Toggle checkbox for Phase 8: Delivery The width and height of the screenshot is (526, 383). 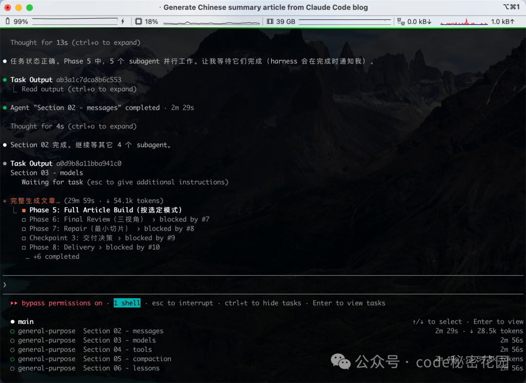pos(24,248)
